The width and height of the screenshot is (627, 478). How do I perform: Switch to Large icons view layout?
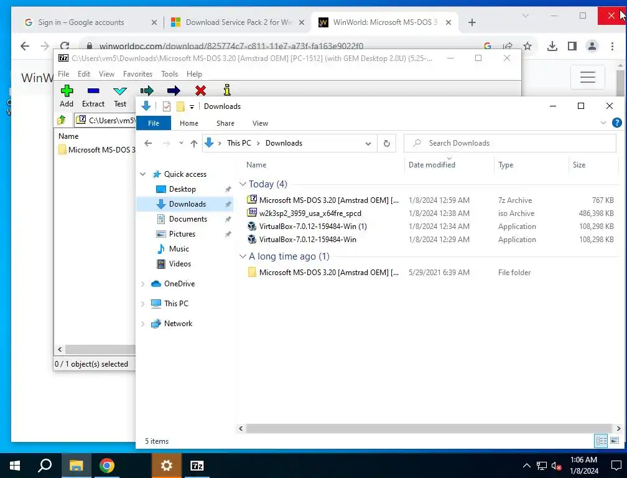pyautogui.click(x=615, y=441)
